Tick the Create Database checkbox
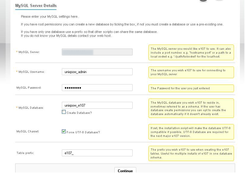 coord(64,112)
